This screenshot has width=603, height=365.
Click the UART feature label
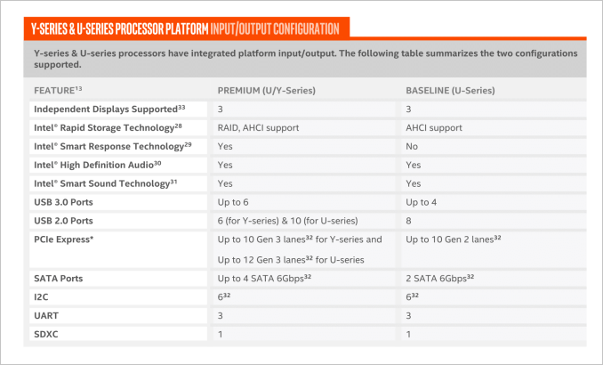coord(46,316)
